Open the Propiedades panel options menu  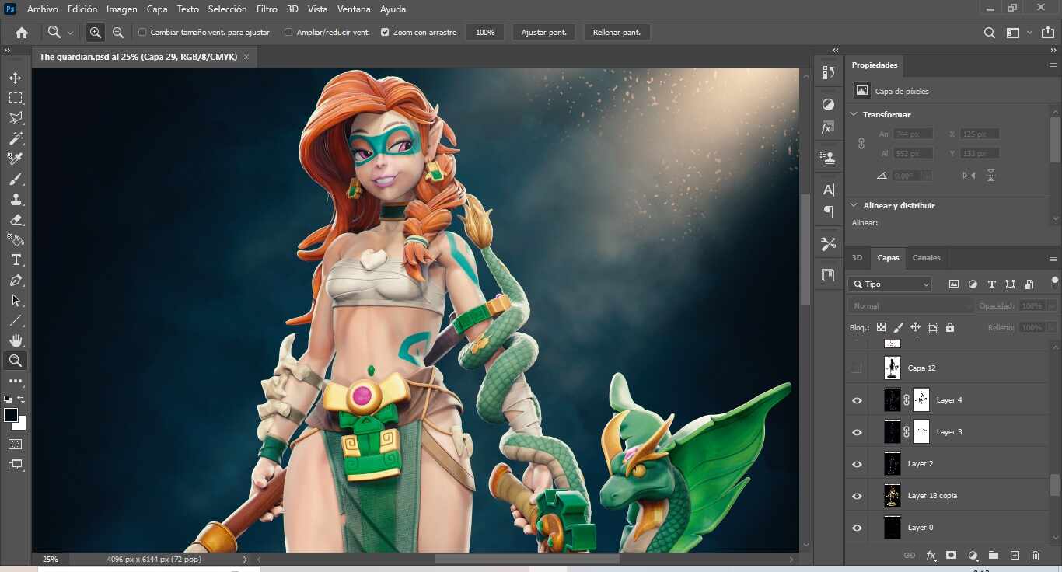coord(1053,65)
